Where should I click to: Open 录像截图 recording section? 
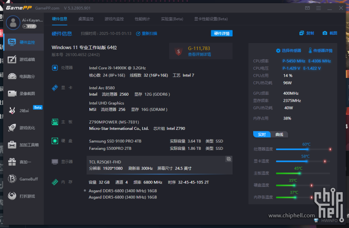(24, 94)
